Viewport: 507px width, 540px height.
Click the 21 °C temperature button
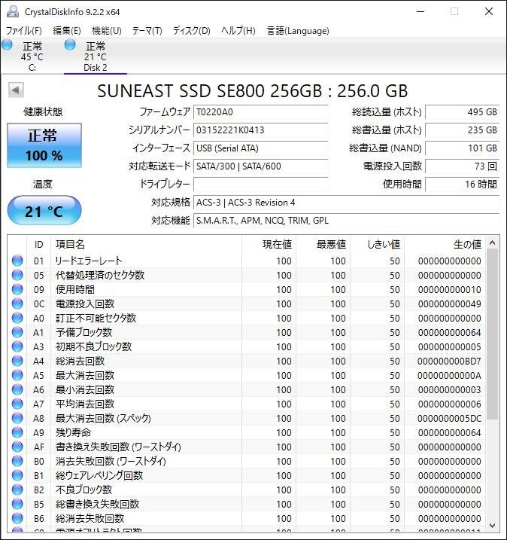click(44, 210)
